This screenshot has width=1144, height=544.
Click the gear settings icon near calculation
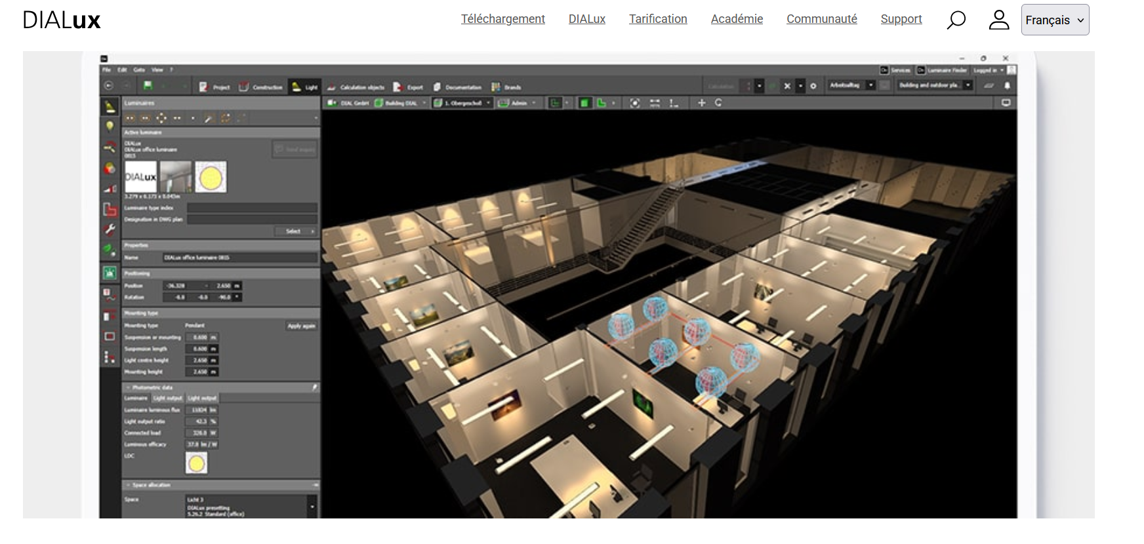click(813, 86)
